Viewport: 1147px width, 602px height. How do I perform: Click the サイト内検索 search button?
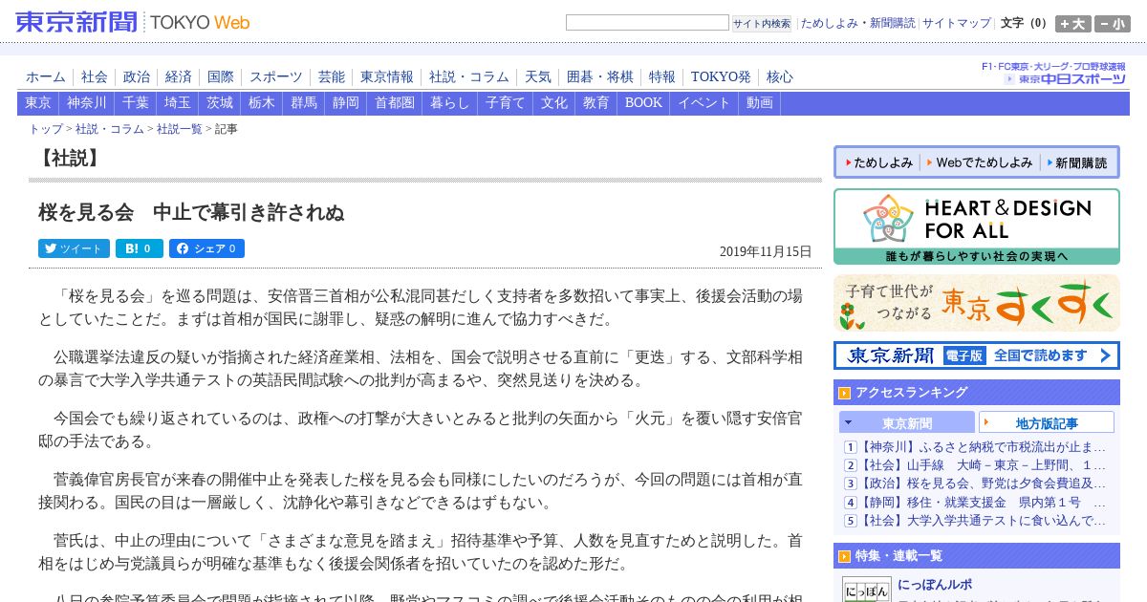tap(762, 23)
